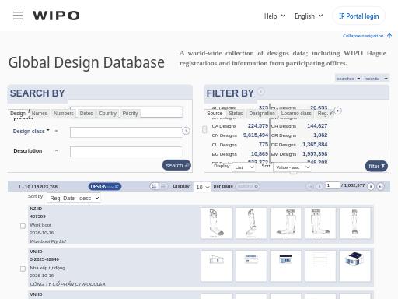Select the CN Designs filter entry
This screenshot has height=299, width=398.
tap(239, 135)
